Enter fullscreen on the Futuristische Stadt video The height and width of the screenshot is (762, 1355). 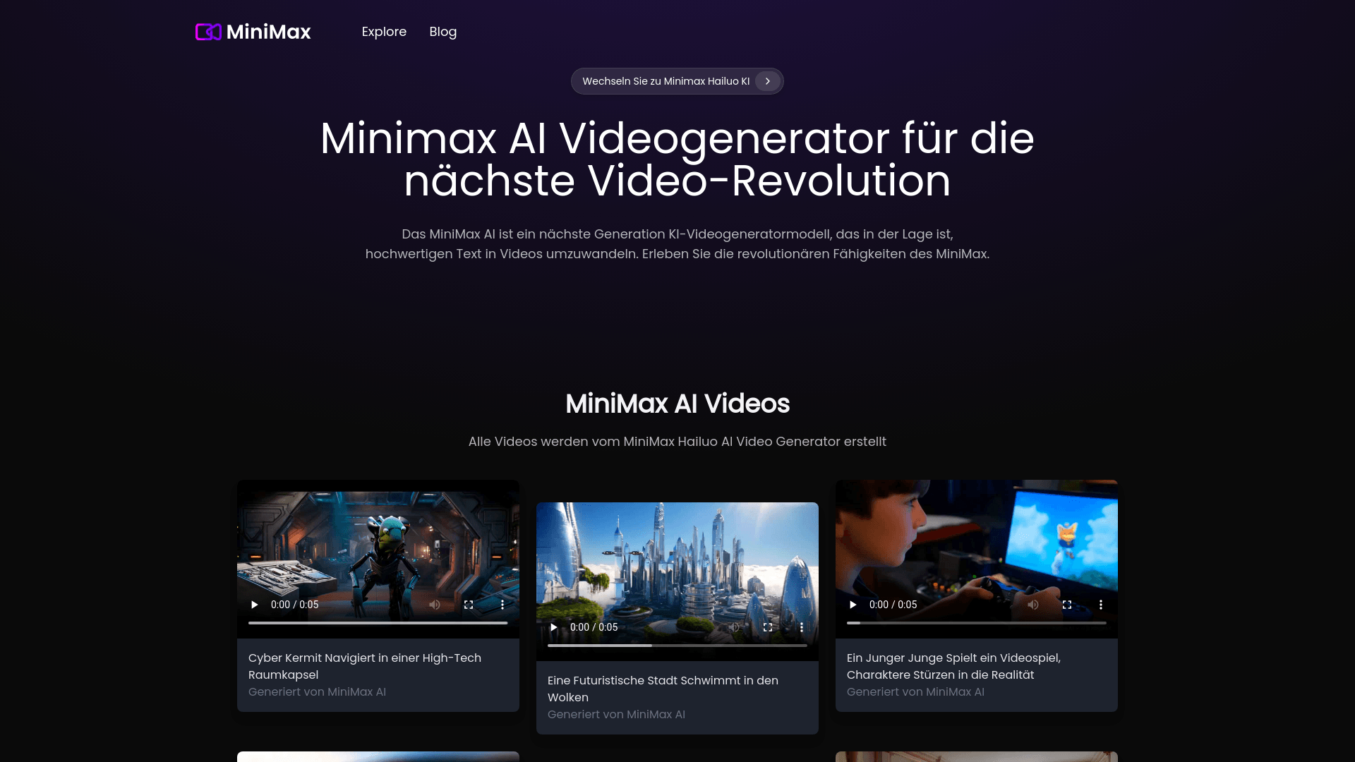(768, 627)
